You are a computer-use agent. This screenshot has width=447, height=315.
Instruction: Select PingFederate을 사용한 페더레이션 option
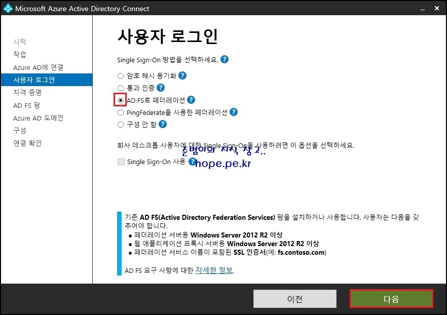(121, 112)
